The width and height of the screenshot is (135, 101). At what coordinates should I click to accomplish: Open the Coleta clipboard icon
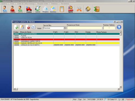38,9
